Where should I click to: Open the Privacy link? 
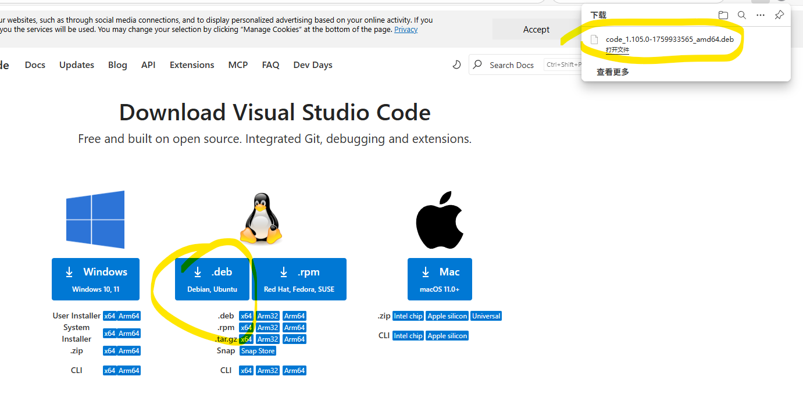point(405,29)
